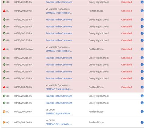Open info icon for 03/26/20 practice
144x128 pixels.
pos(142,72)
